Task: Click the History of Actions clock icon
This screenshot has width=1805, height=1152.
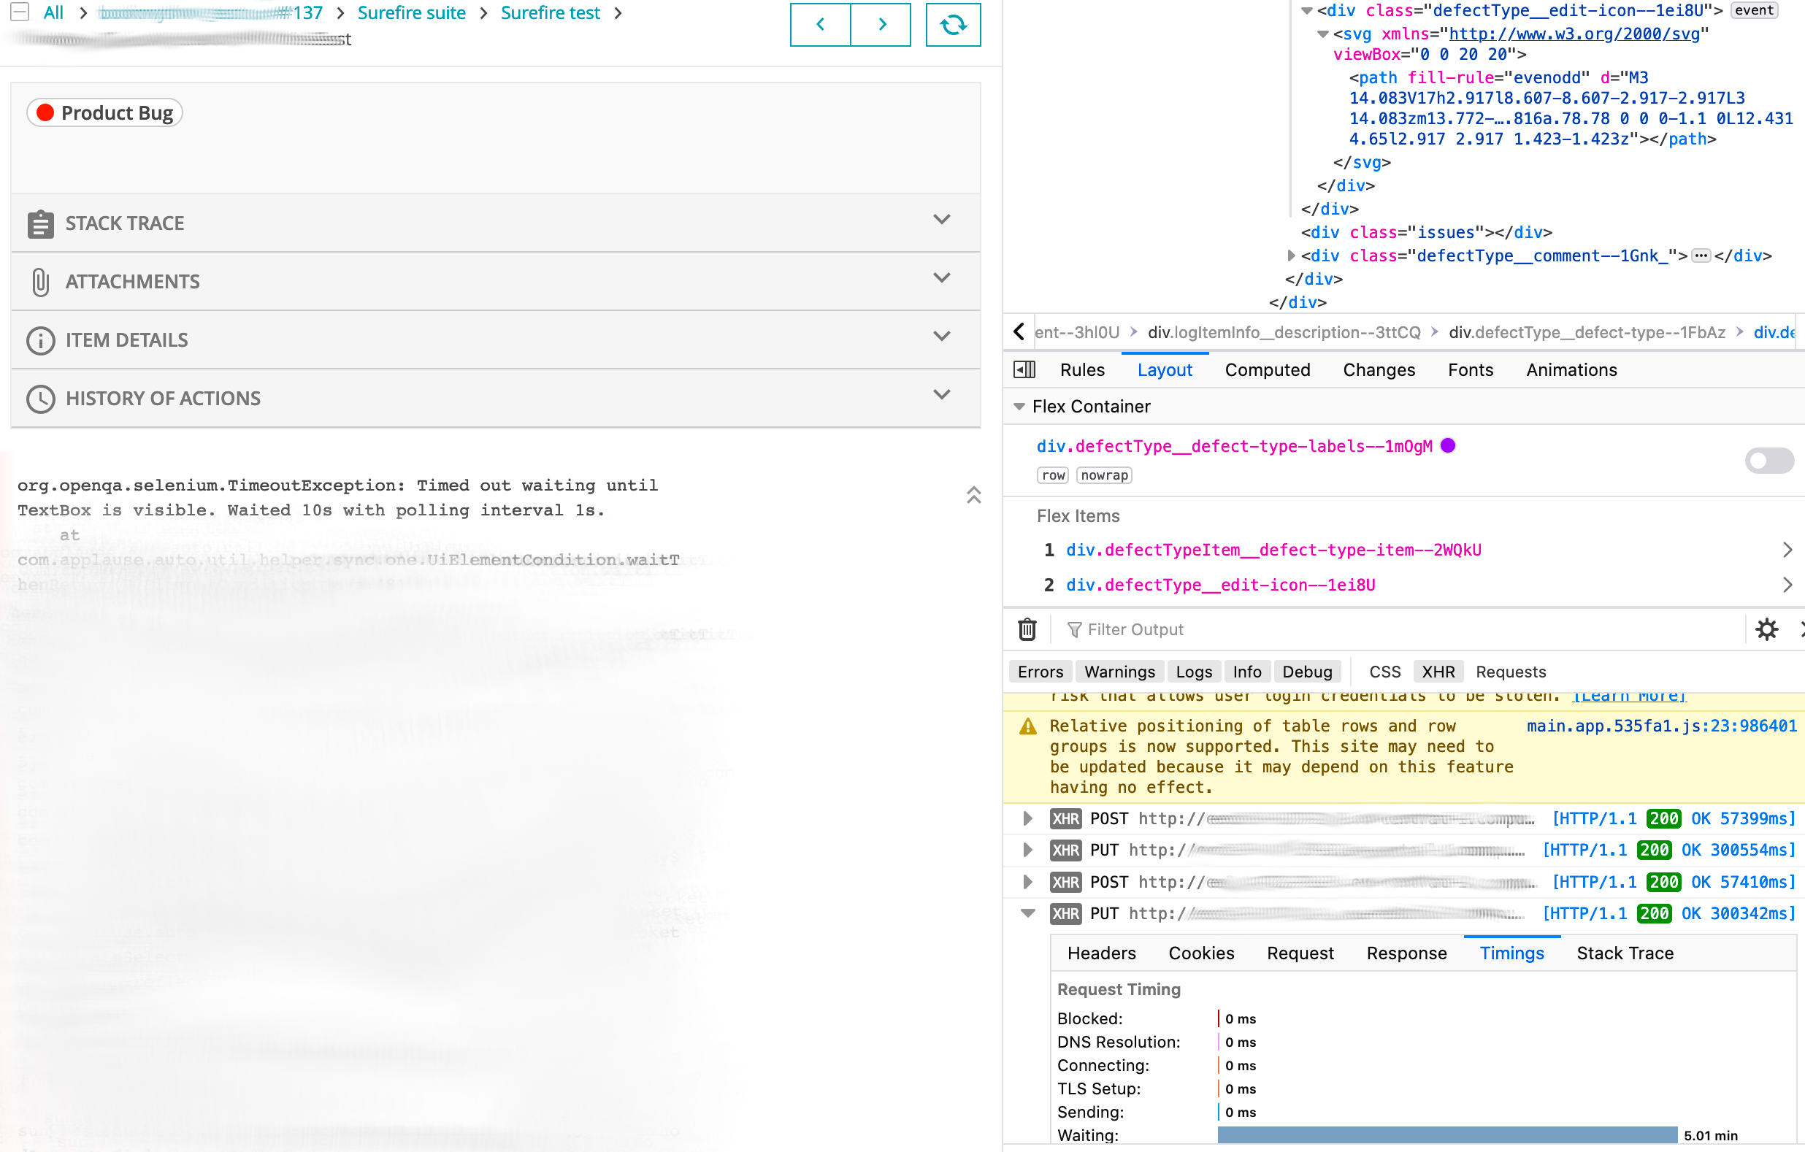Action: tap(40, 399)
